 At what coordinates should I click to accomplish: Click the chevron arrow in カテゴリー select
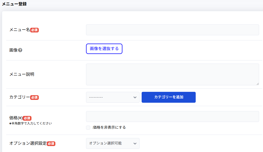[135, 97]
